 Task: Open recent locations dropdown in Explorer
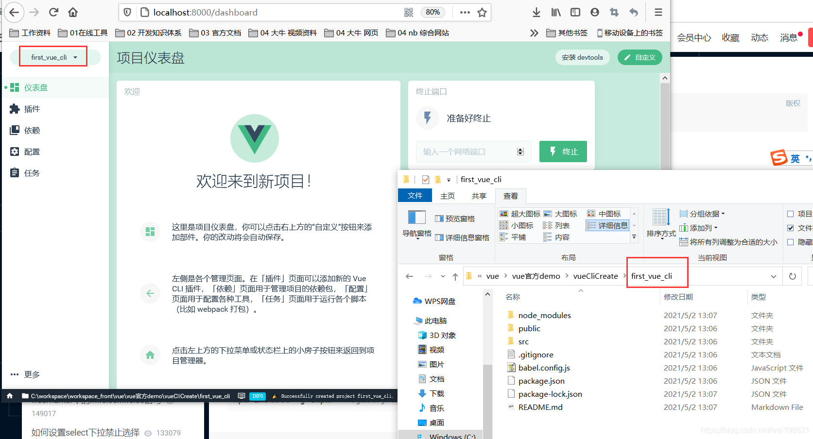pyautogui.click(x=443, y=276)
